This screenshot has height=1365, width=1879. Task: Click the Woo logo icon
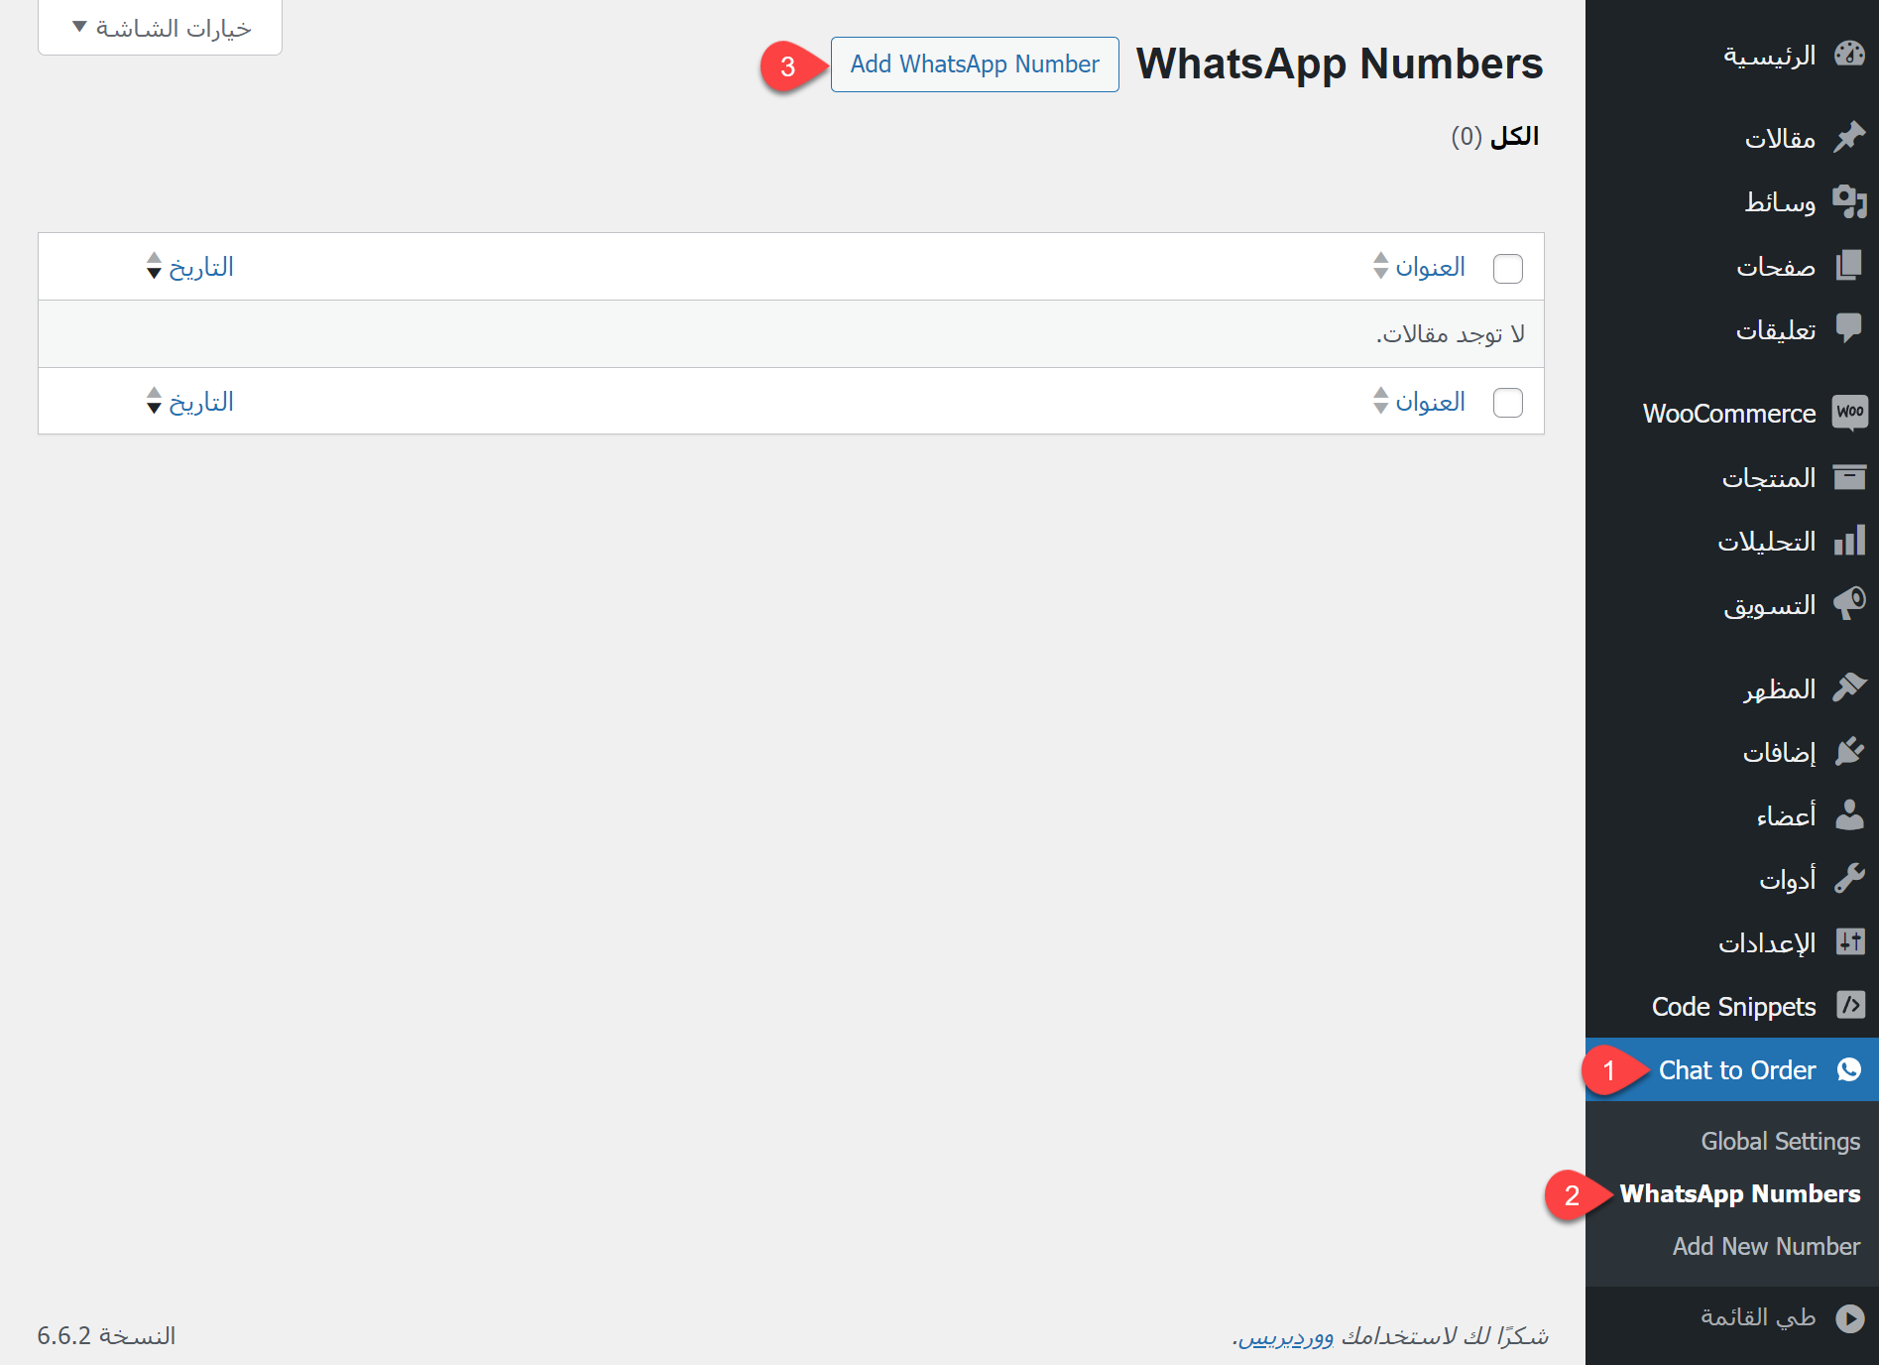1849,413
